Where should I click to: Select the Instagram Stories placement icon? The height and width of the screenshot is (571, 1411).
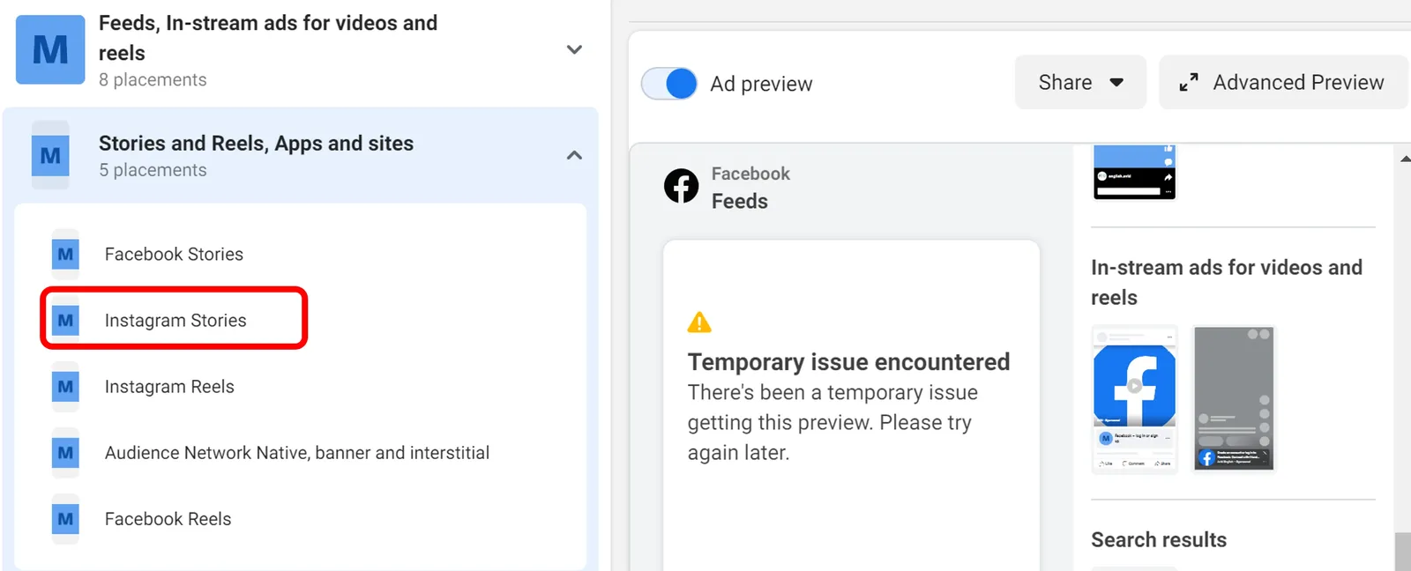pyautogui.click(x=64, y=320)
